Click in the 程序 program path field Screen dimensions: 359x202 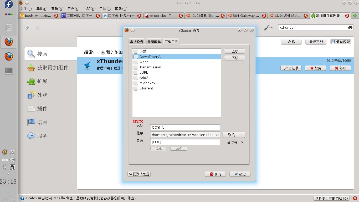185,135
